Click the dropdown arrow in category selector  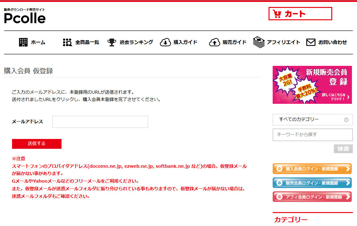(x=346, y=120)
